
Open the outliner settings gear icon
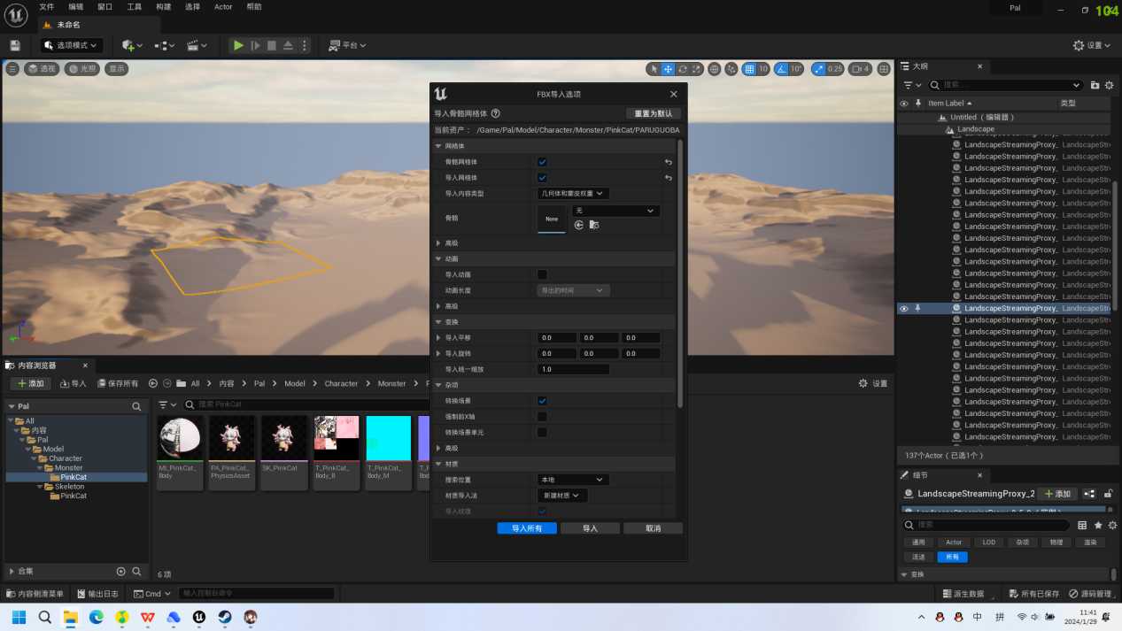pyautogui.click(x=1109, y=85)
